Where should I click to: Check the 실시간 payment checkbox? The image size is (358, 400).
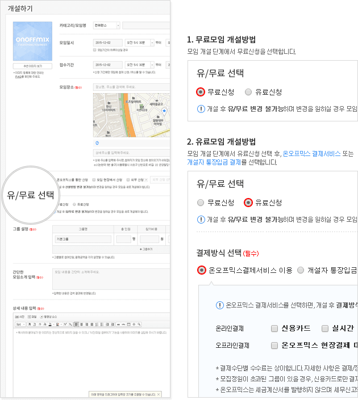325,329
